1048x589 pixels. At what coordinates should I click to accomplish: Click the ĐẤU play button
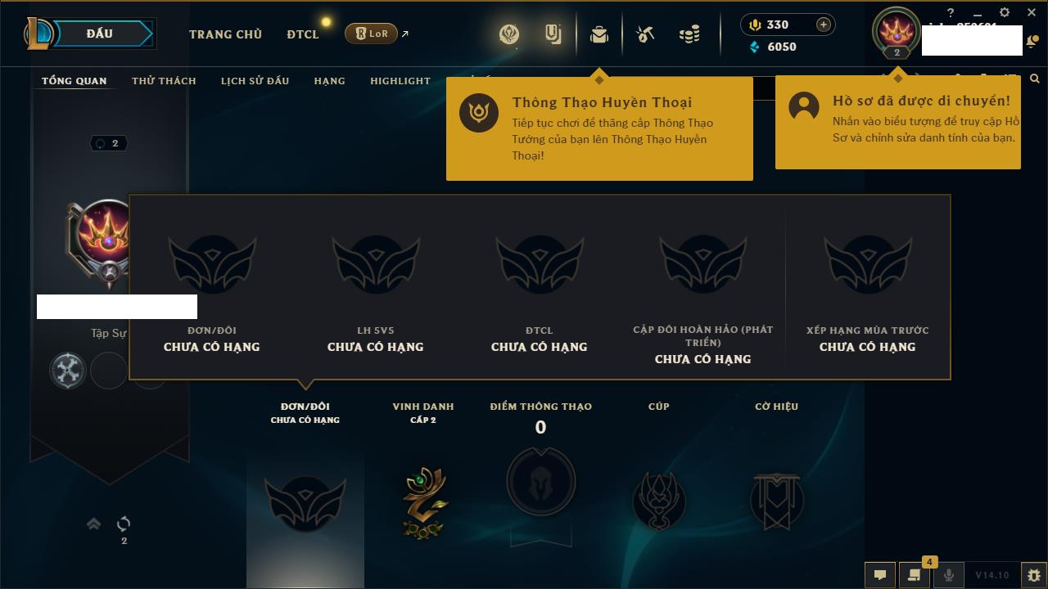click(99, 34)
